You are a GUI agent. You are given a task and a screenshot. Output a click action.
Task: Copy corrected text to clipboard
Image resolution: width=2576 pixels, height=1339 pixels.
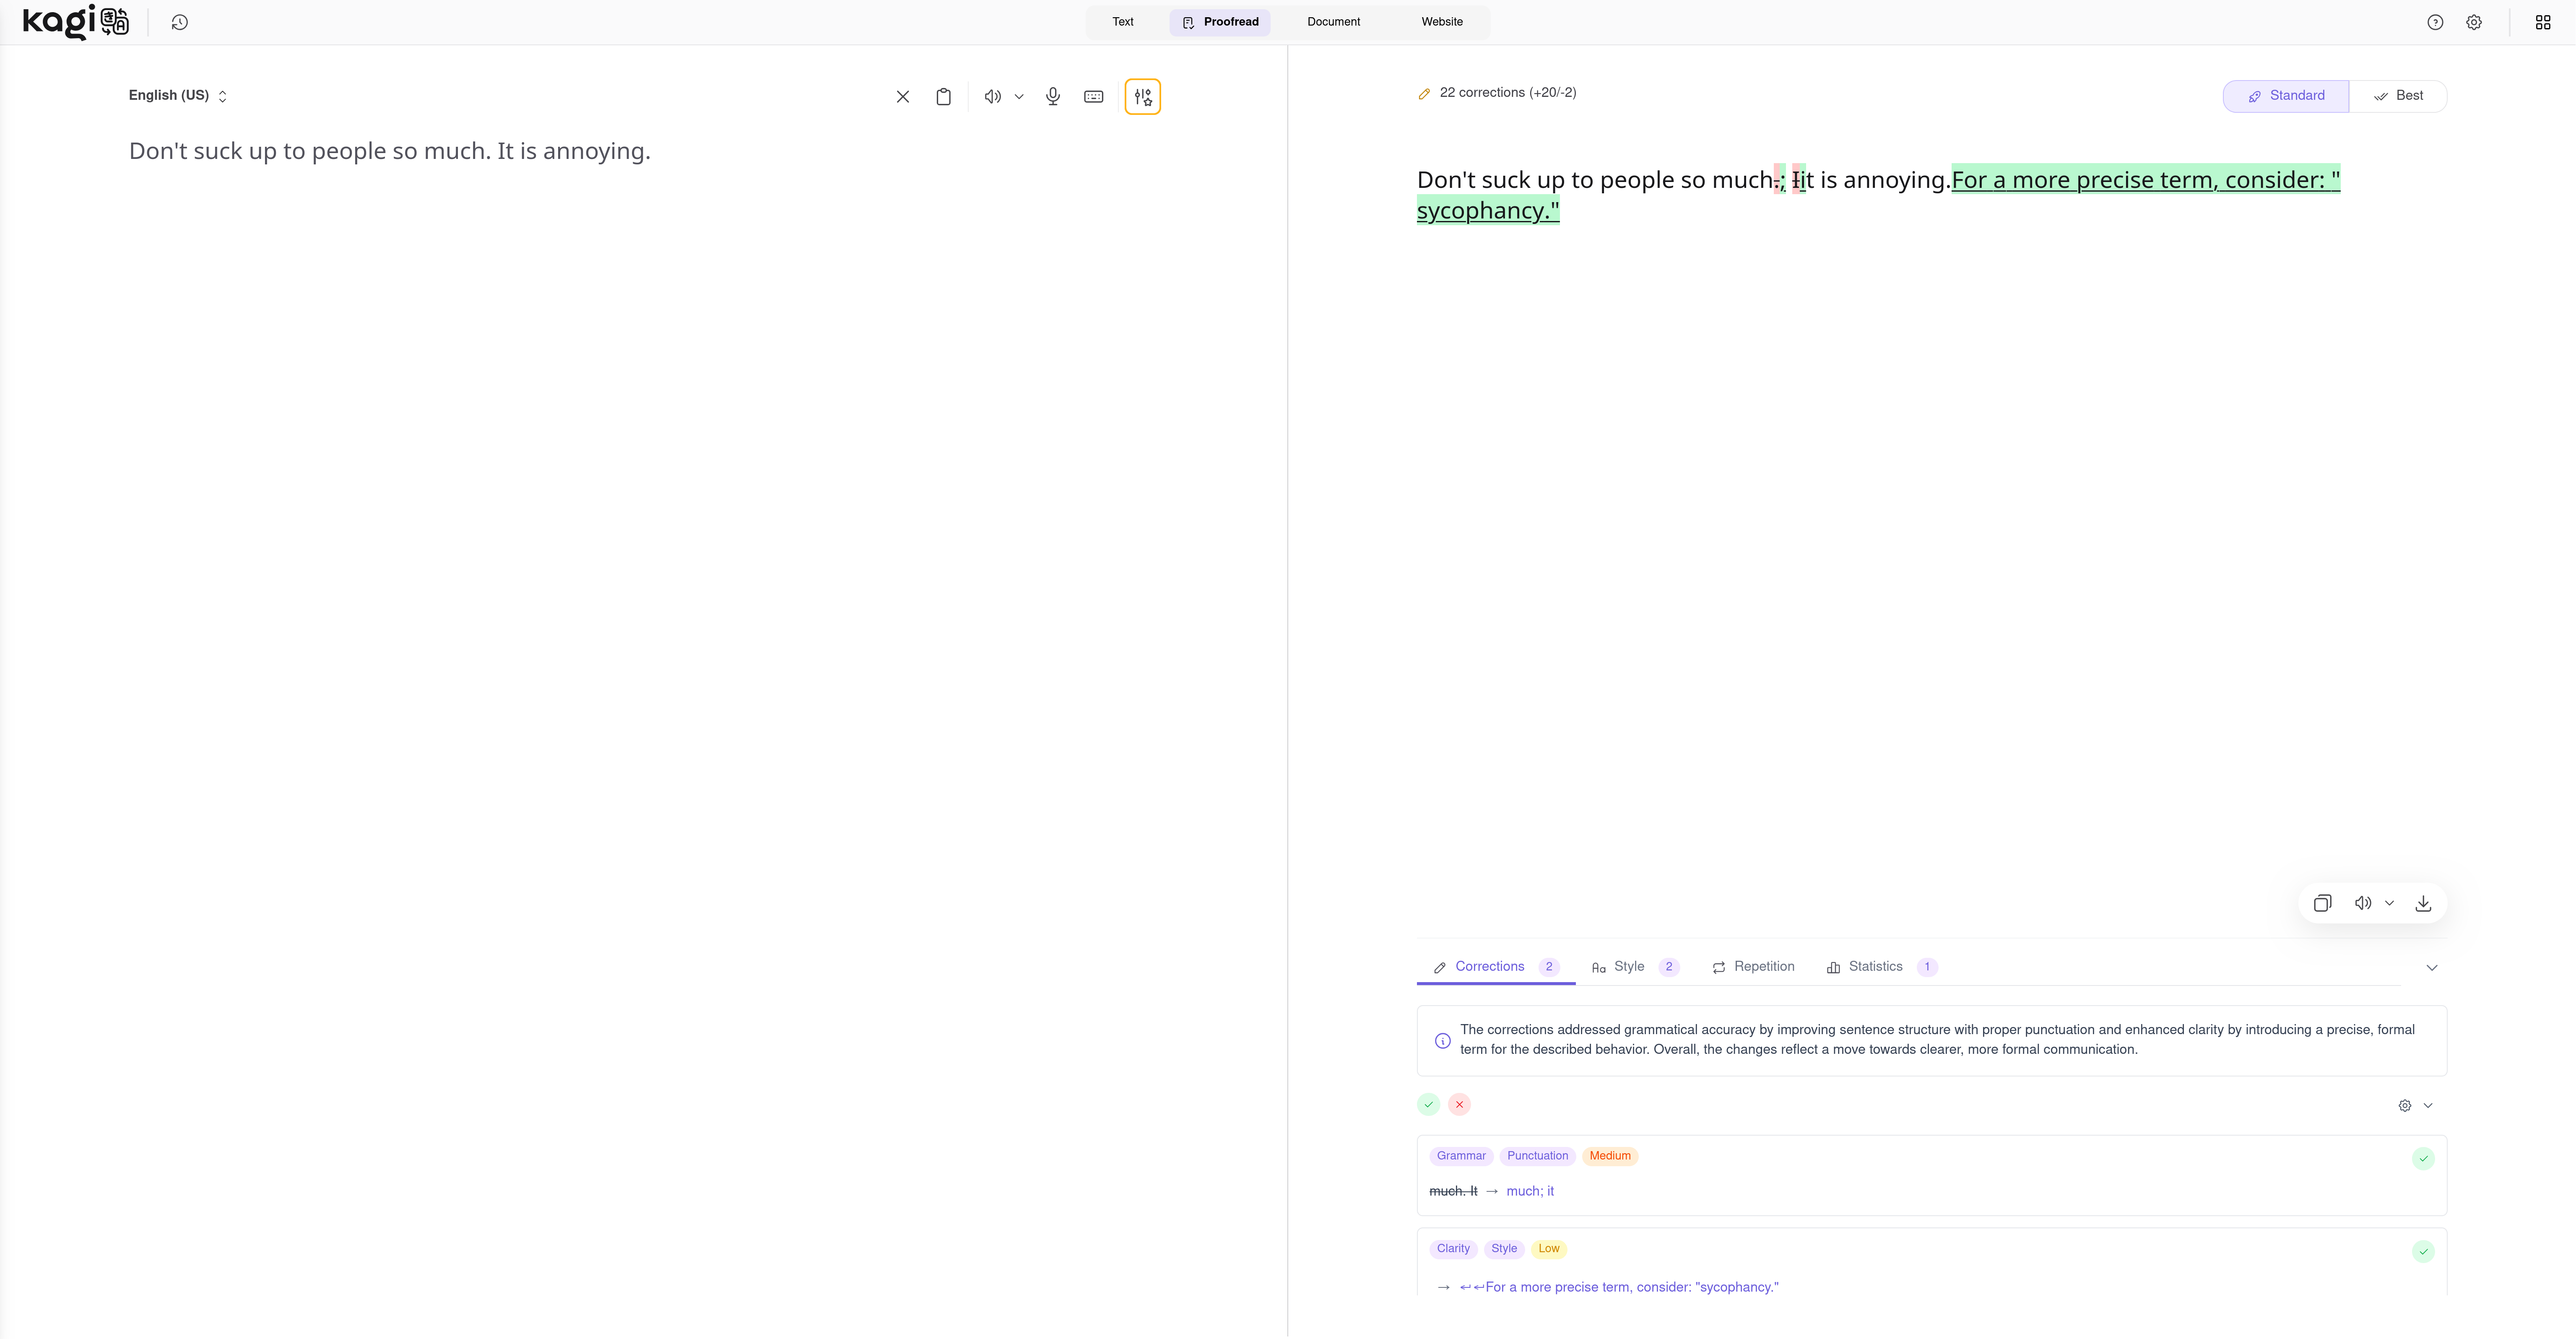pos(2322,903)
